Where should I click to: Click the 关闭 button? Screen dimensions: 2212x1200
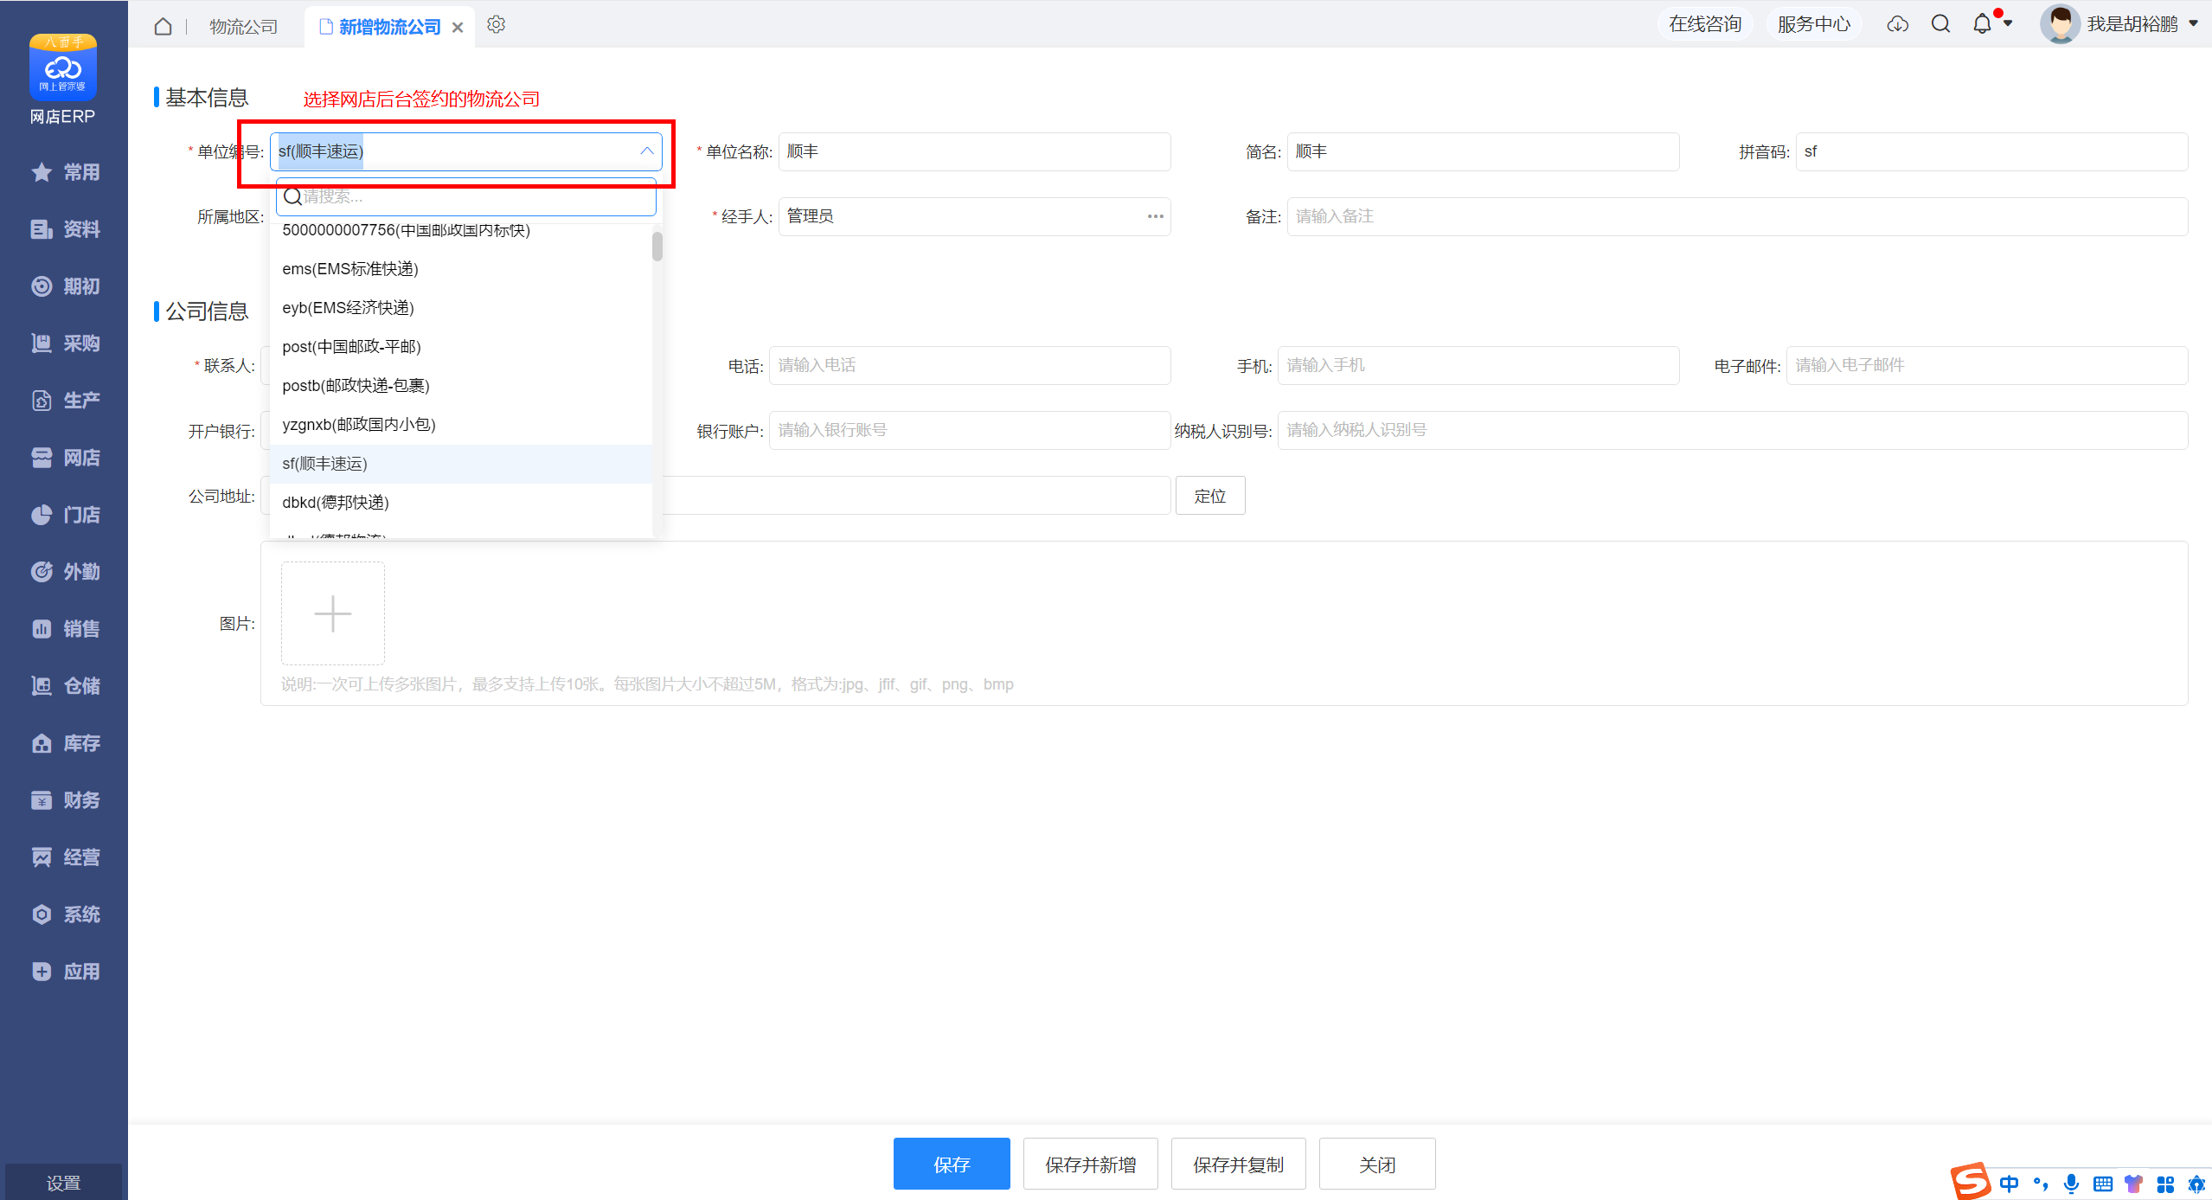[x=1377, y=1164]
